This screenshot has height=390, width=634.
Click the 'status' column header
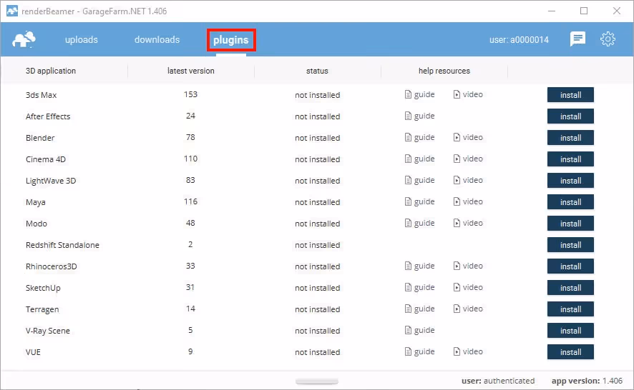[317, 71]
